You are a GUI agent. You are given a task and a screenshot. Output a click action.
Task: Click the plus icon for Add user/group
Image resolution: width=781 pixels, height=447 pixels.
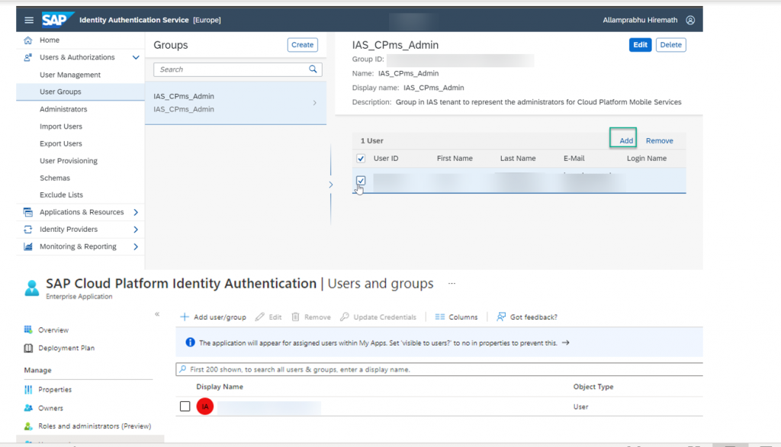click(185, 317)
